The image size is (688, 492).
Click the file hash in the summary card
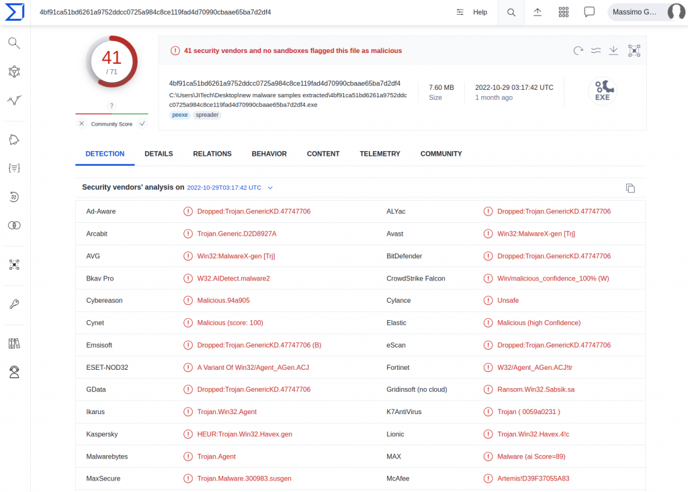pos(285,83)
